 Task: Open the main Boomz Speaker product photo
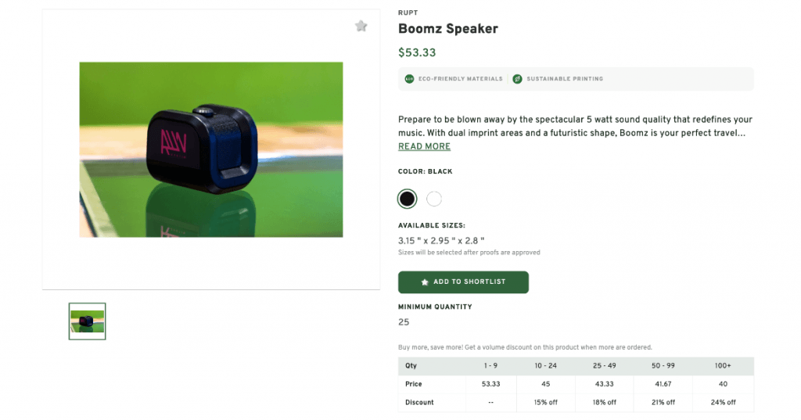pos(211,149)
